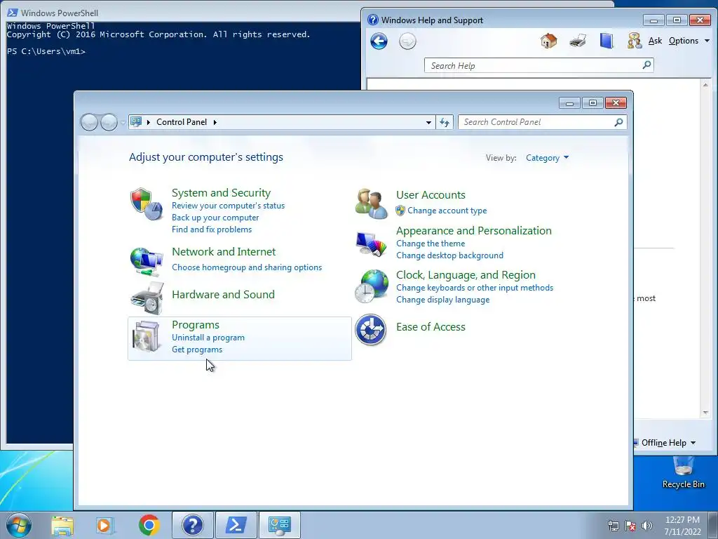
Task: Expand arrow after Control Panel breadcrumb
Action: pyautogui.click(x=215, y=122)
